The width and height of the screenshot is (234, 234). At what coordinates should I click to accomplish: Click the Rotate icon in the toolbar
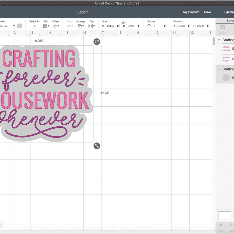pyautogui.click(x=149, y=26)
